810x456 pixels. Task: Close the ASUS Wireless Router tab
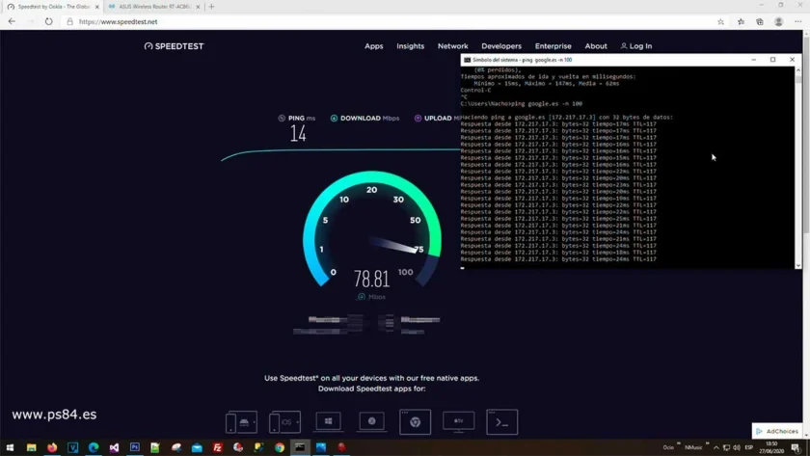[198, 7]
